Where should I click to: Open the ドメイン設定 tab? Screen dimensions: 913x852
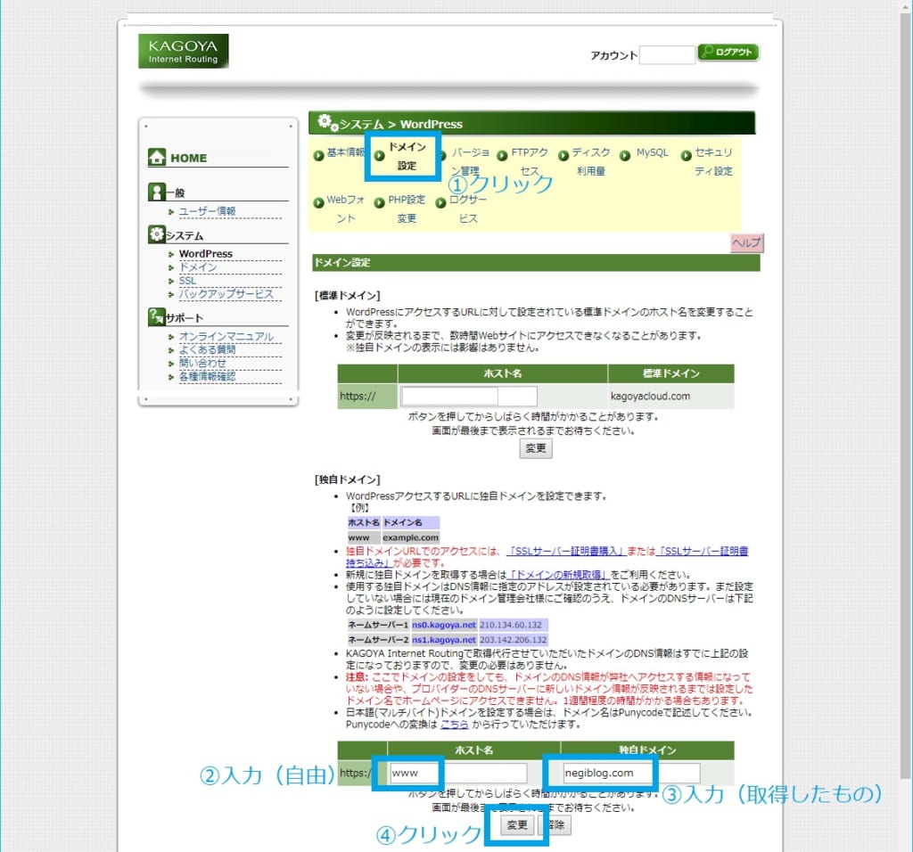pos(407,156)
